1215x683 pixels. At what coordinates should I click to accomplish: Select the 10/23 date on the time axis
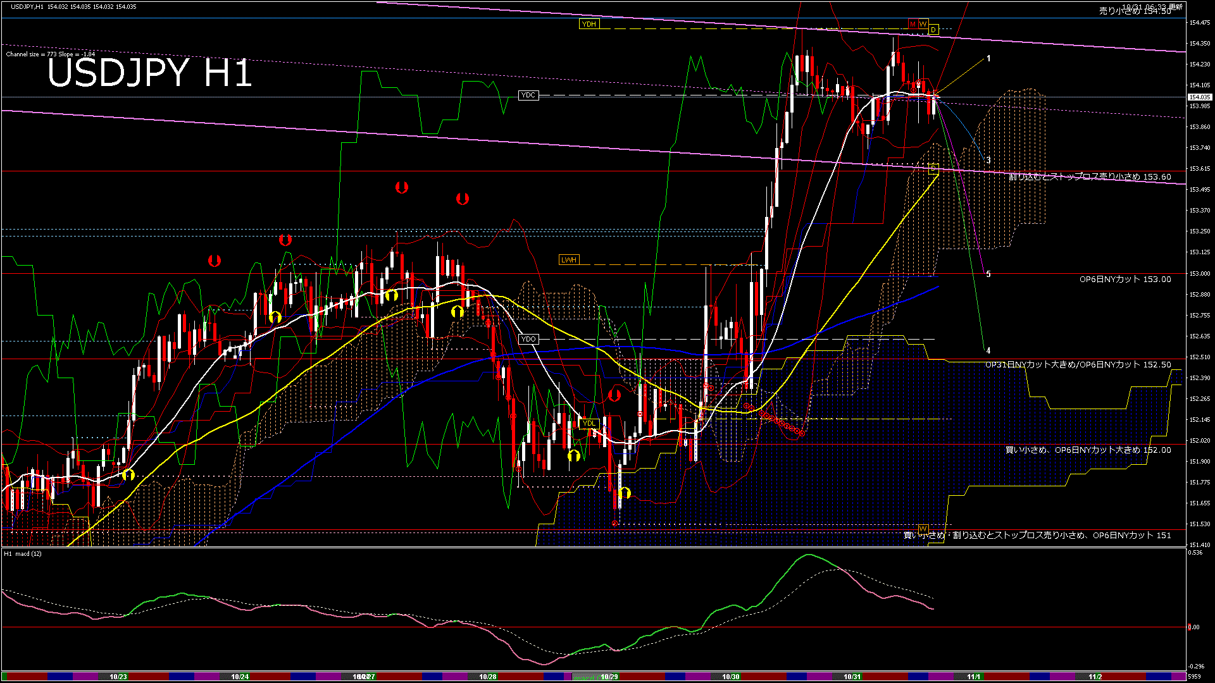tap(118, 677)
